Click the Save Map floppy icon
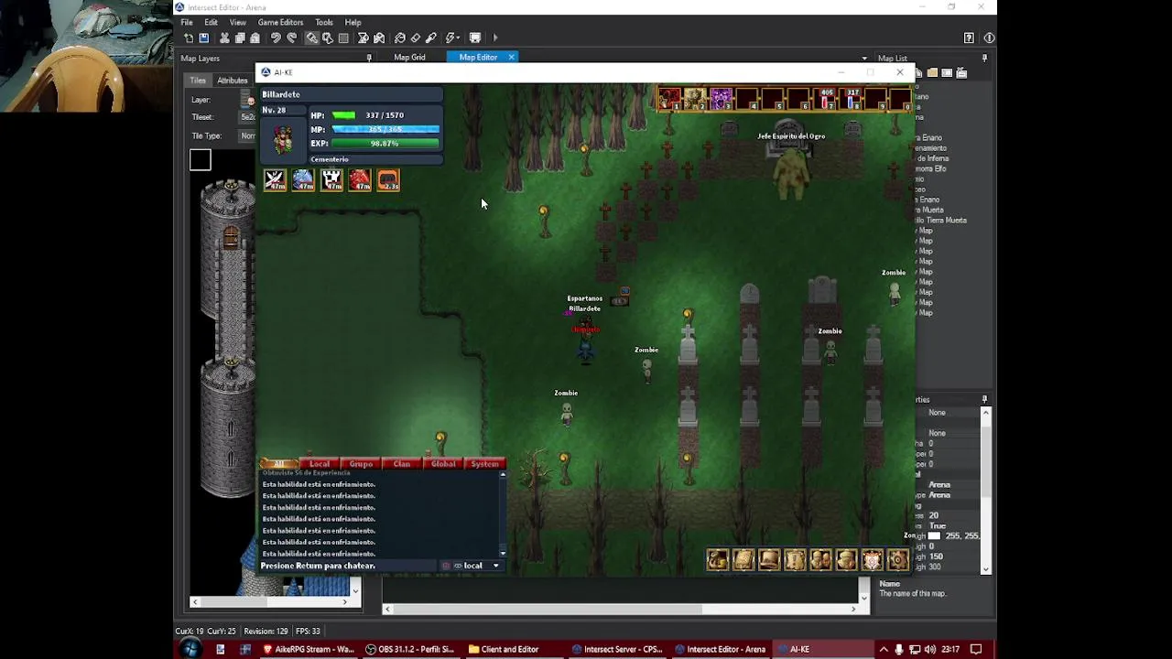The height and width of the screenshot is (659, 1172). [203, 38]
